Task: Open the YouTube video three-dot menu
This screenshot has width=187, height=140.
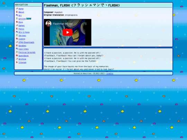Action: 86,24
